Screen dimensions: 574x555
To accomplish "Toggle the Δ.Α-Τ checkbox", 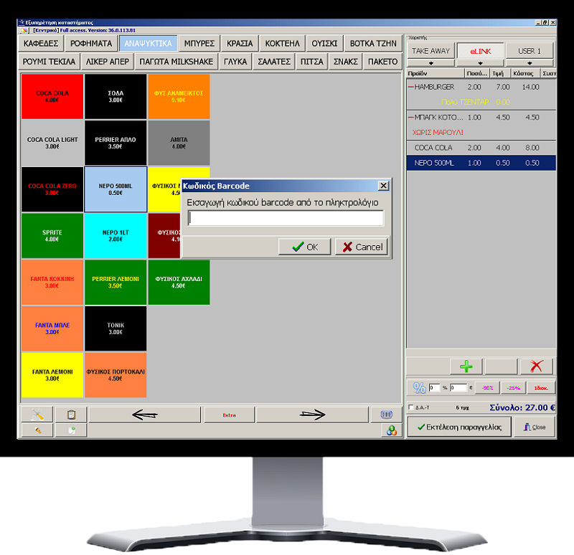I will pyautogui.click(x=410, y=408).
